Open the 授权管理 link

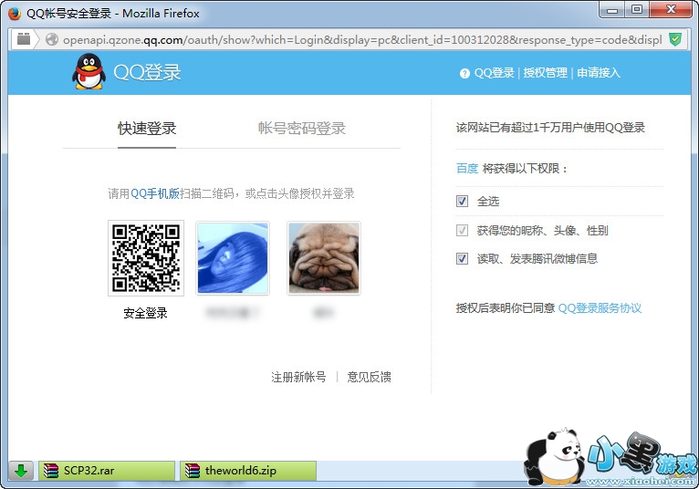[545, 73]
